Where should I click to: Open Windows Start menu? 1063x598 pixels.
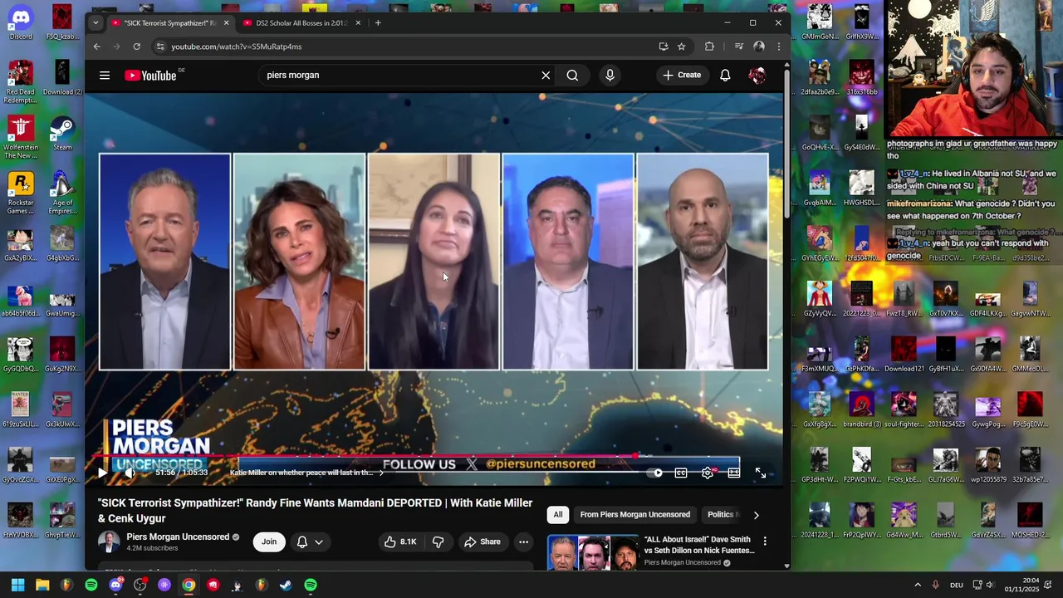point(17,585)
